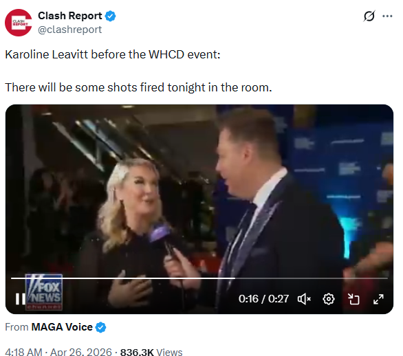The width and height of the screenshot is (403, 356).
Task: Click MAGA Voice verified badge
Action: click(100, 328)
